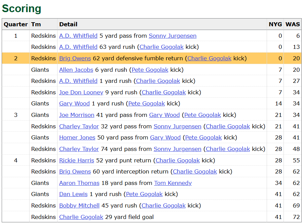
Task: Open Bobby Mitchell player link
Action: [79, 205]
